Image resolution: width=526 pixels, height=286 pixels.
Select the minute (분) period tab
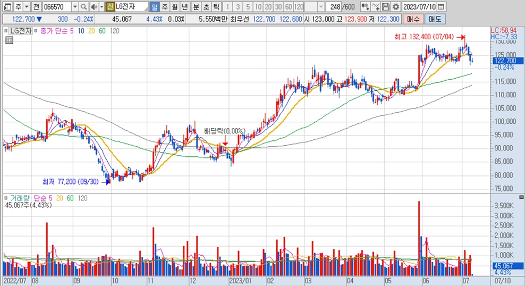click(195, 7)
